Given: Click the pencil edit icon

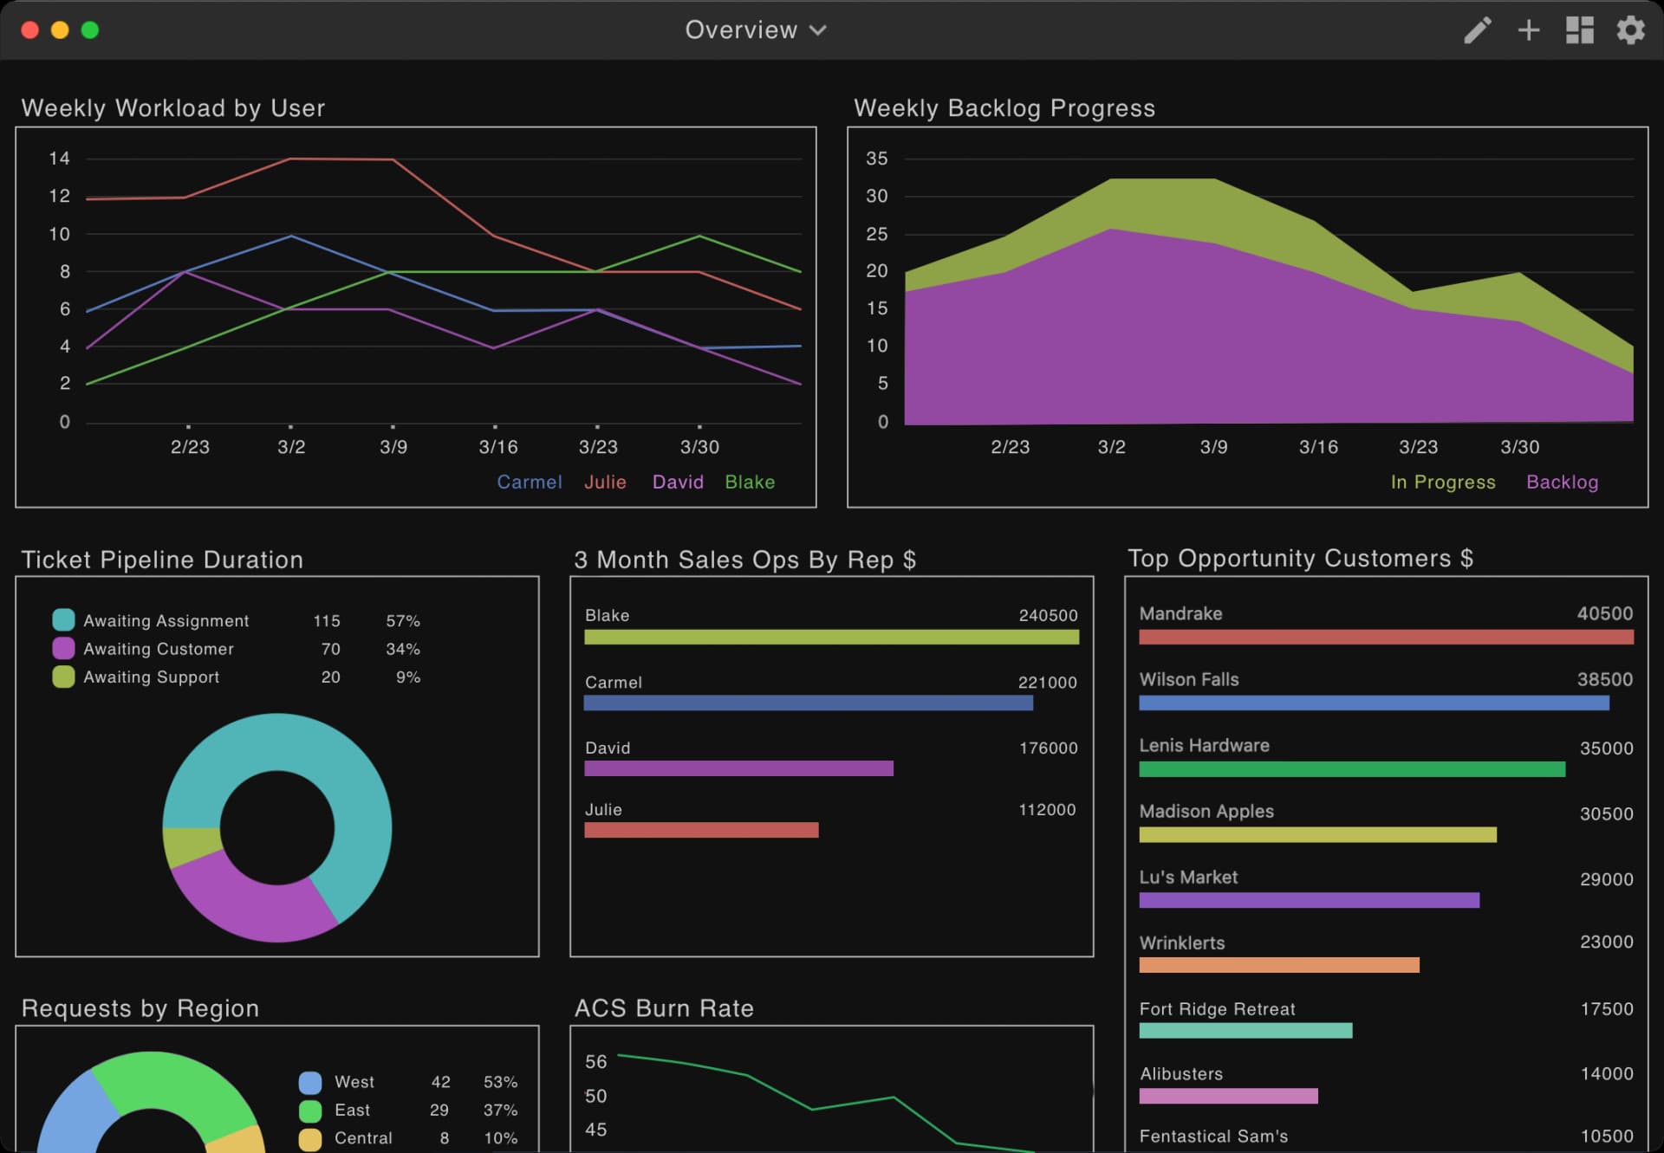Looking at the screenshot, I should tap(1478, 30).
